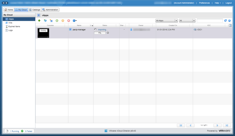Click the red Stop vApp icon
Screen dimensions: 235x136
tap(69, 21)
